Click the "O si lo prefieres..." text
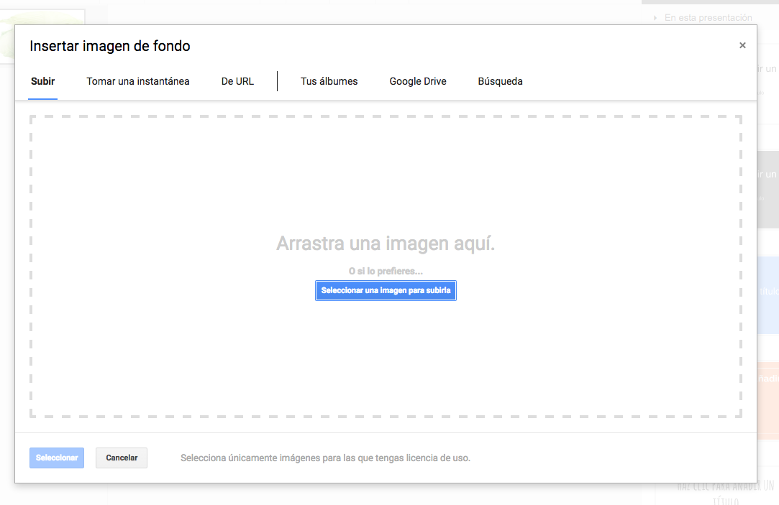 click(386, 270)
